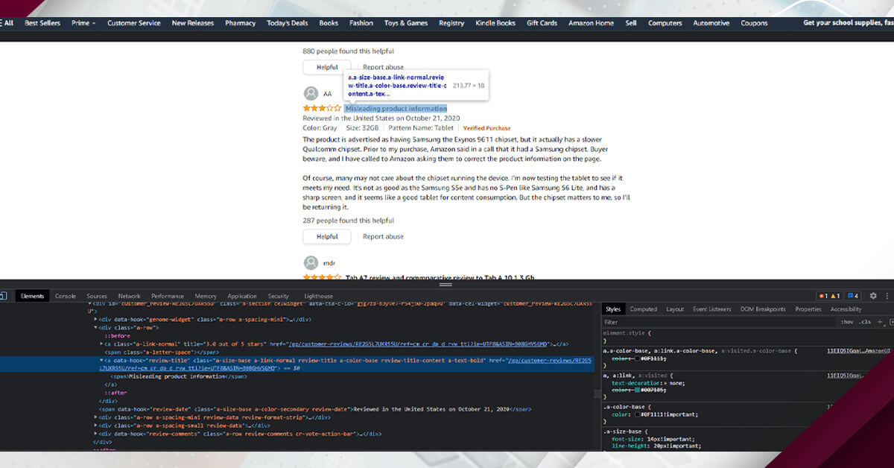Select the Elements tab
The height and width of the screenshot is (468, 894).
(x=32, y=297)
